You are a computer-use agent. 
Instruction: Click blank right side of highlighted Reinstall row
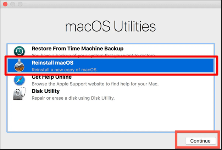pyautogui.click(x=170, y=66)
